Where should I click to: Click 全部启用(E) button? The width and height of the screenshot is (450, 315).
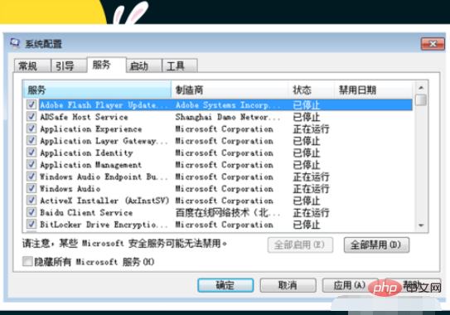tap(300, 245)
